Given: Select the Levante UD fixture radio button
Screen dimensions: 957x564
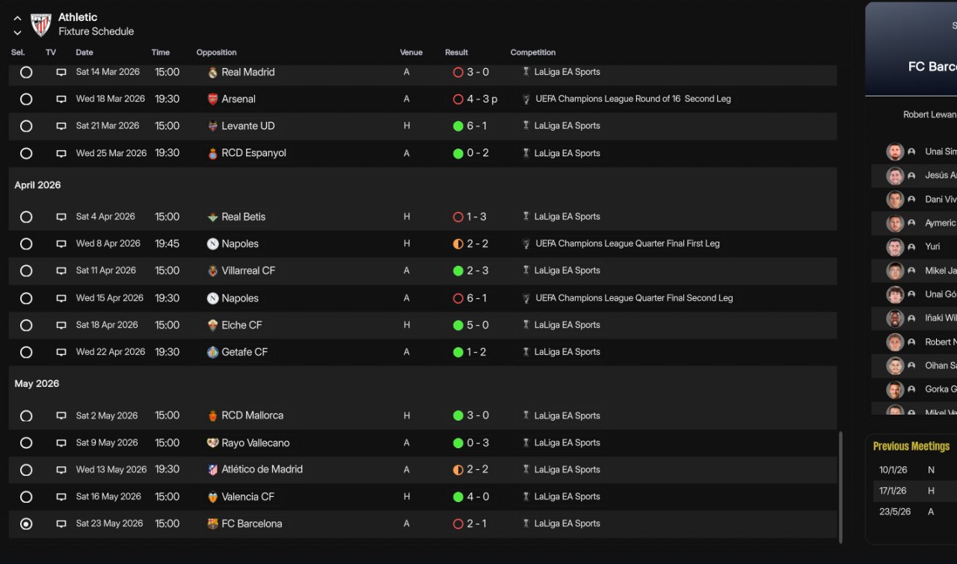Looking at the screenshot, I should point(26,126).
